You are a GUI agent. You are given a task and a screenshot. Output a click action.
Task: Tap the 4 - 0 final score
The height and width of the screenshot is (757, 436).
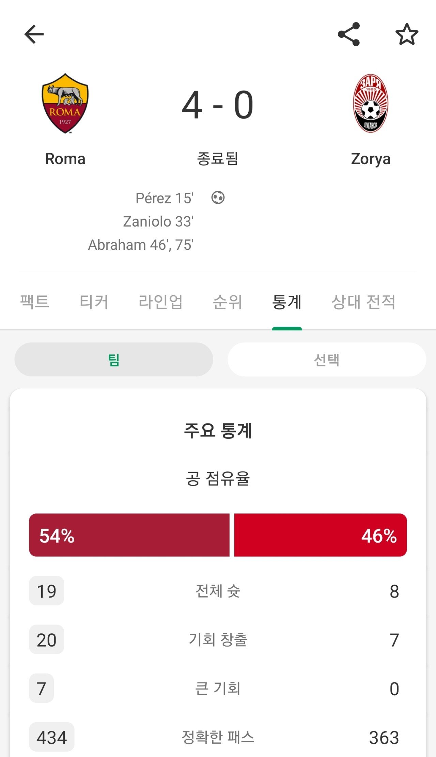[x=218, y=105]
